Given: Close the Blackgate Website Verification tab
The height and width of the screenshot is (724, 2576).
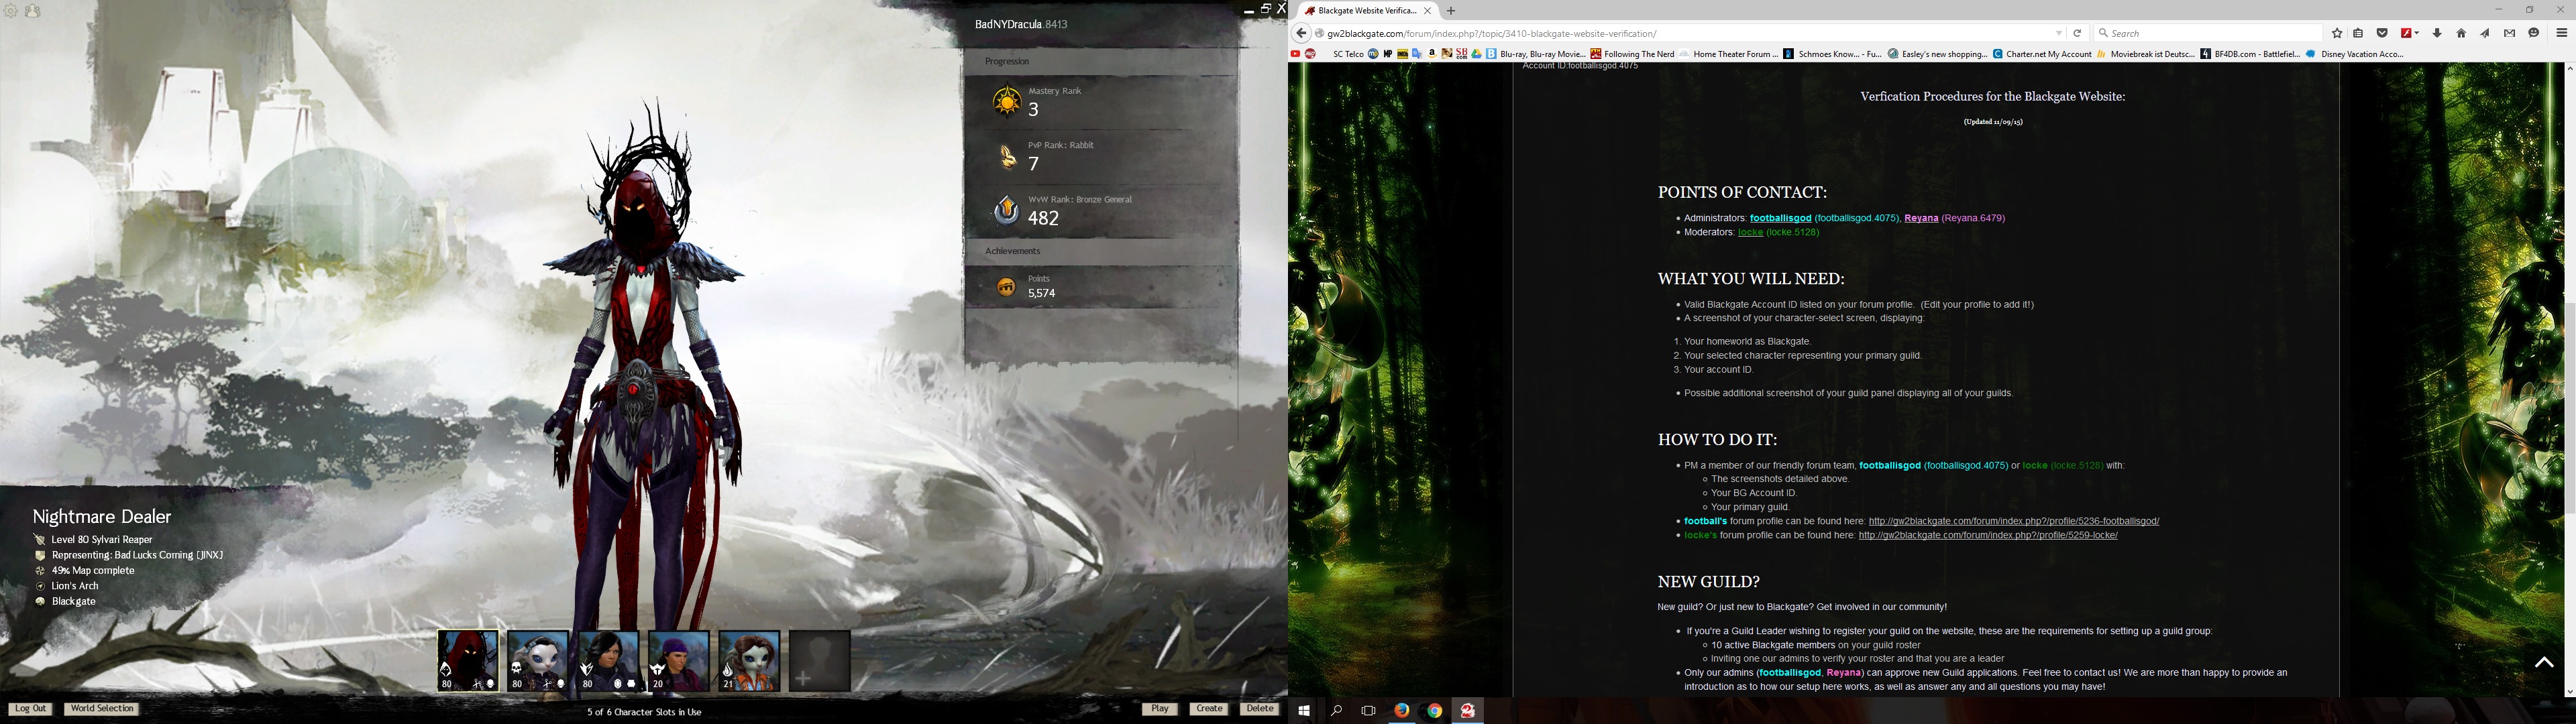Looking at the screenshot, I should click(x=1427, y=11).
